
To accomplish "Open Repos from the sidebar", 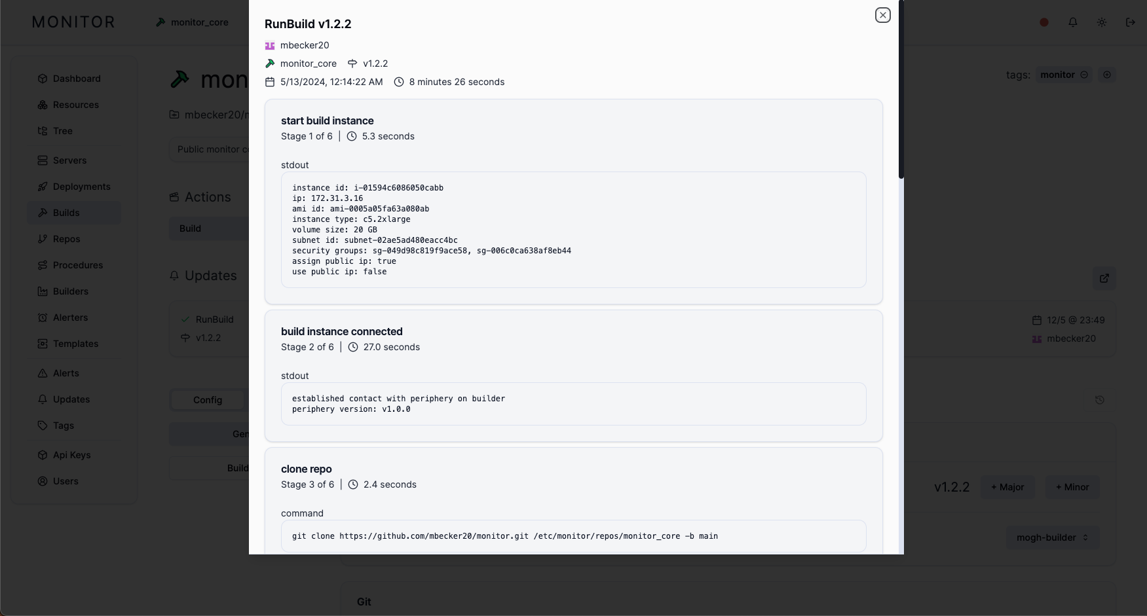I will 74,239.
